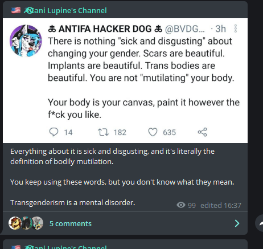Click the first commenter avatar
The width and height of the screenshot is (263, 249).
(x=15, y=223)
